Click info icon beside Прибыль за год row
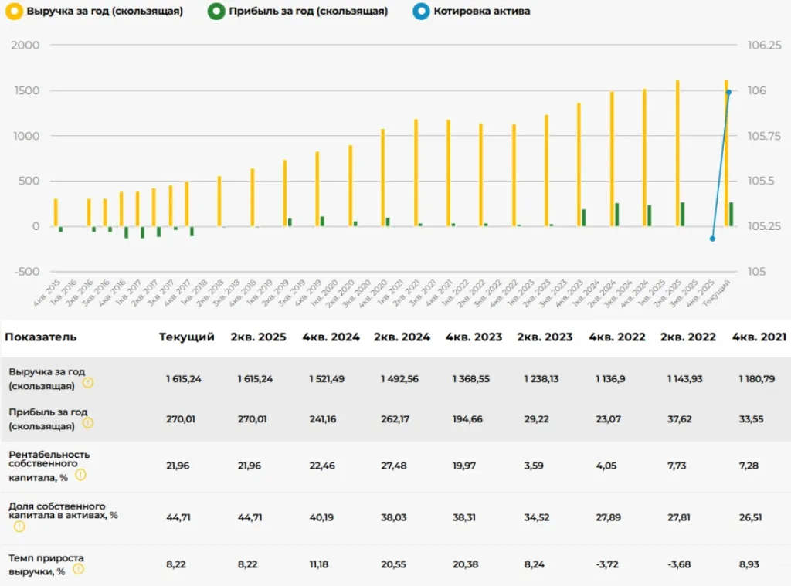Screen dimensions: 791x586 click(x=88, y=423)
